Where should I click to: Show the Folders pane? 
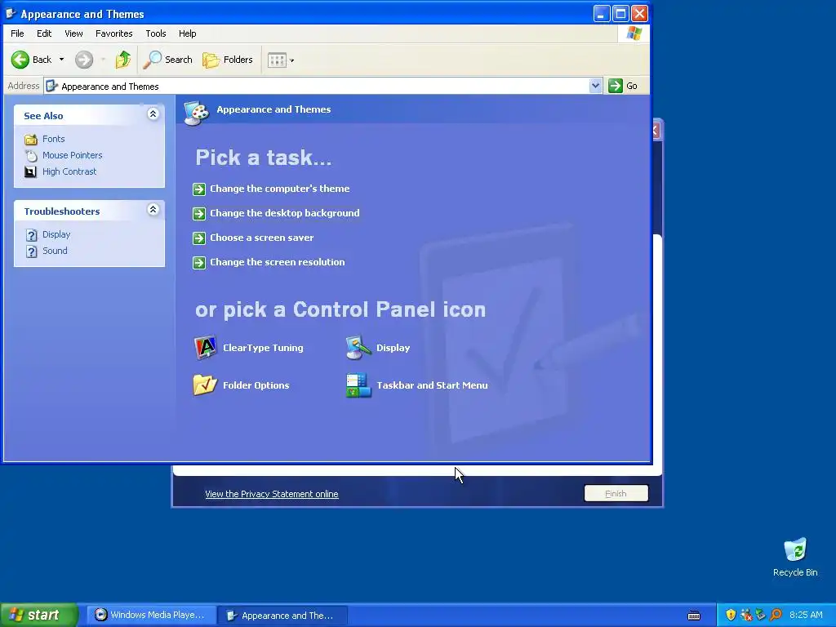pos(227,60)
